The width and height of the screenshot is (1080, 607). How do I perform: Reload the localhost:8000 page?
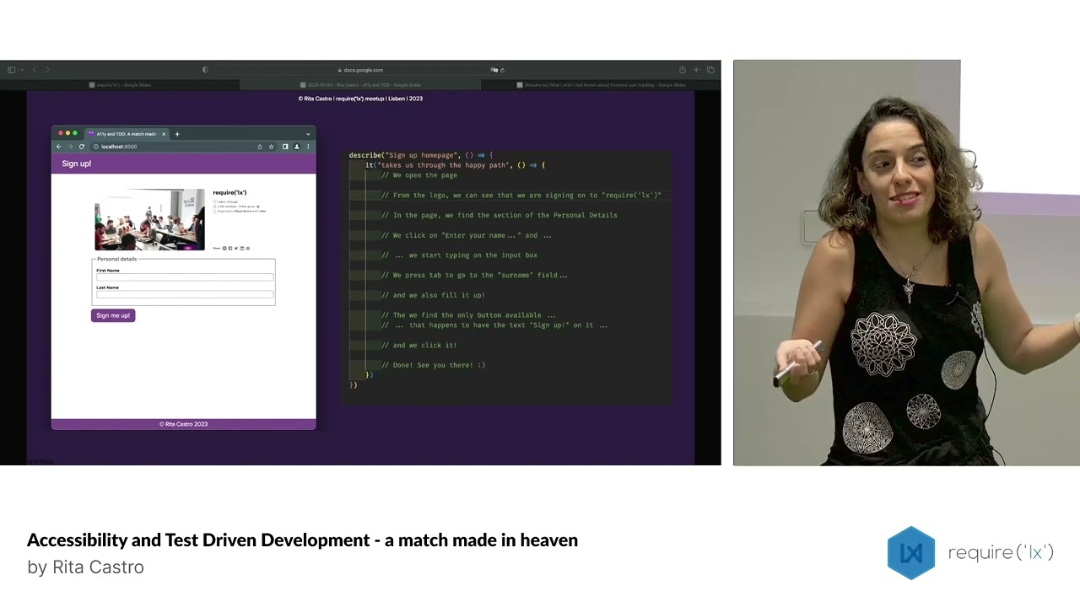[x=82, y=147]
